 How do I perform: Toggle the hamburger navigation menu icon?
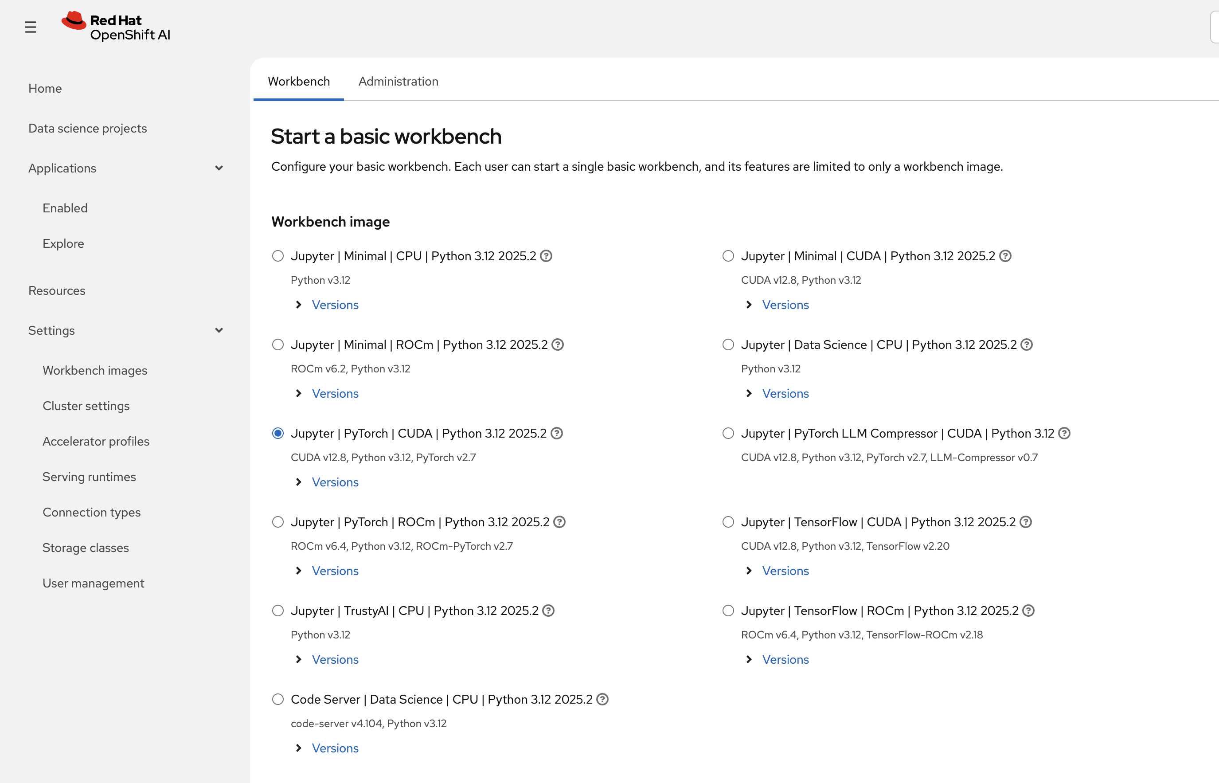(x=31, y=27)
